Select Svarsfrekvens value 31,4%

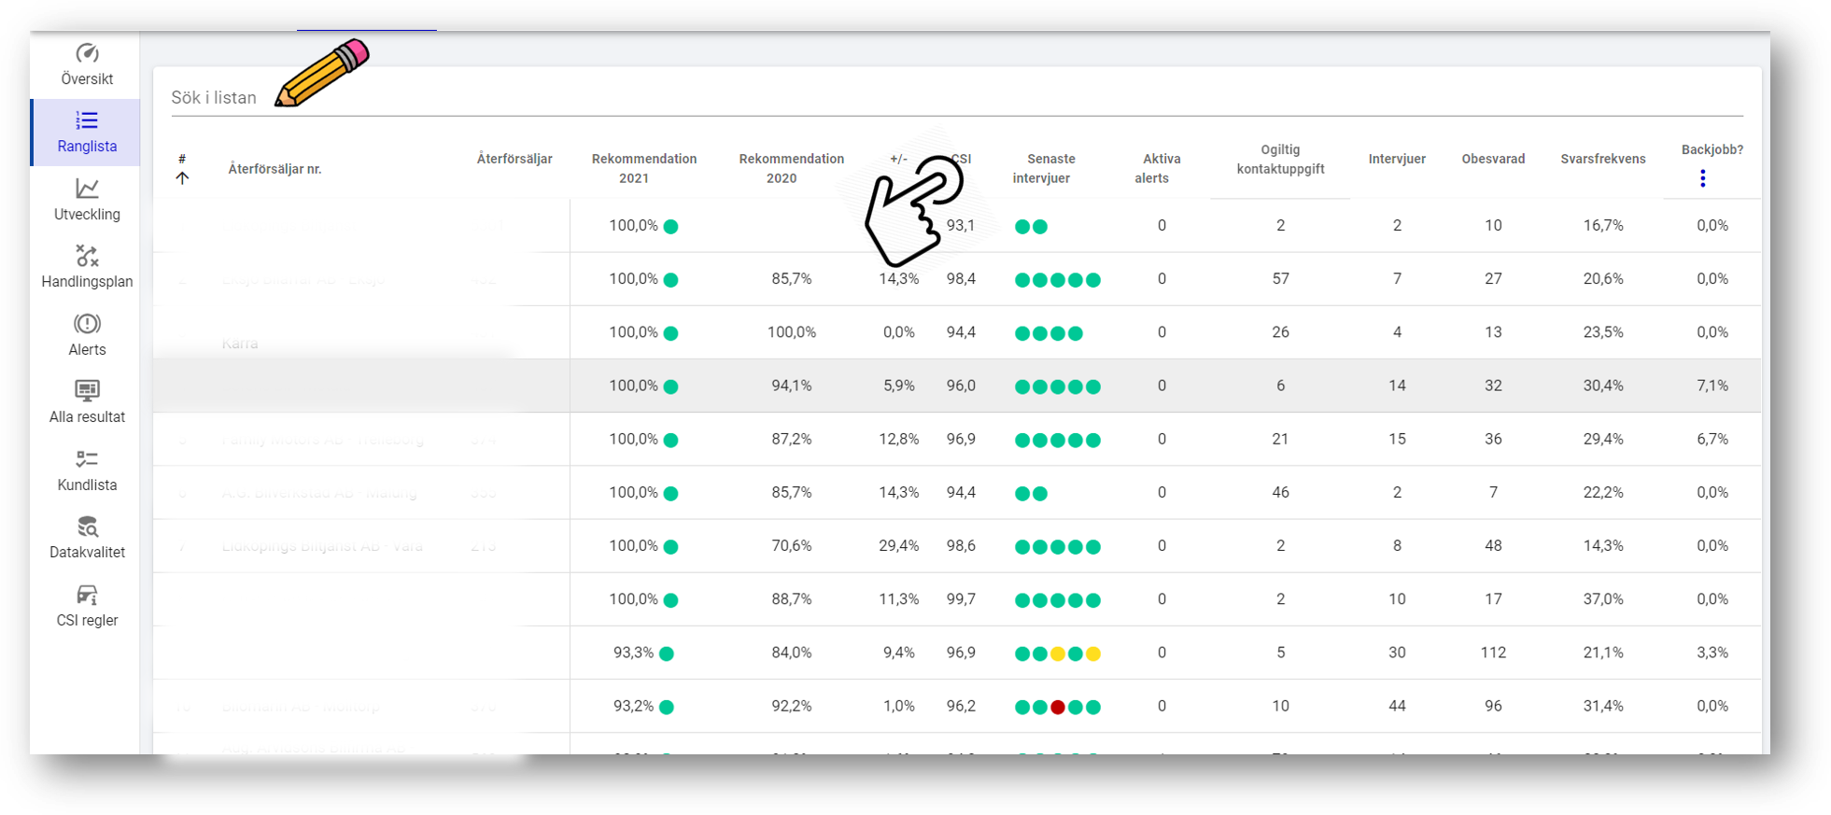(x=1603, y=706)
